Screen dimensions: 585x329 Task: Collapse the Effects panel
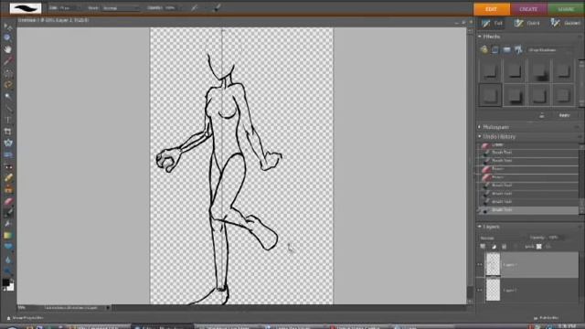click(479, 37)
